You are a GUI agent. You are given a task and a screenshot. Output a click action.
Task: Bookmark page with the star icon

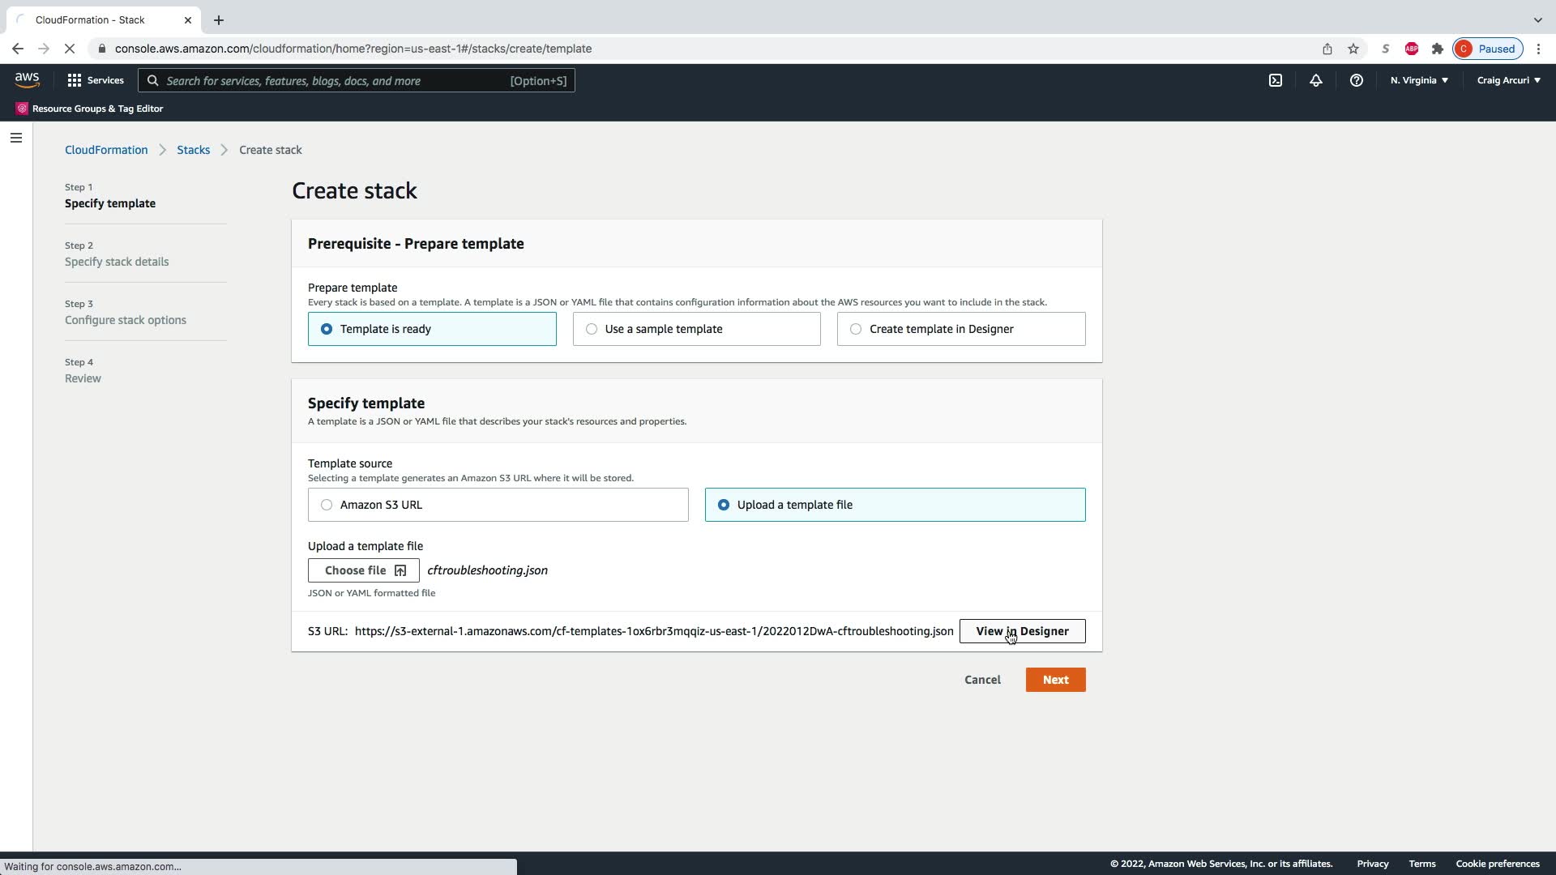tap(1353, 49)
